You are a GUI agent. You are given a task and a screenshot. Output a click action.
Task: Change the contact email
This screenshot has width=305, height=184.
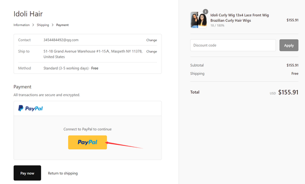(x=151, y=40)
